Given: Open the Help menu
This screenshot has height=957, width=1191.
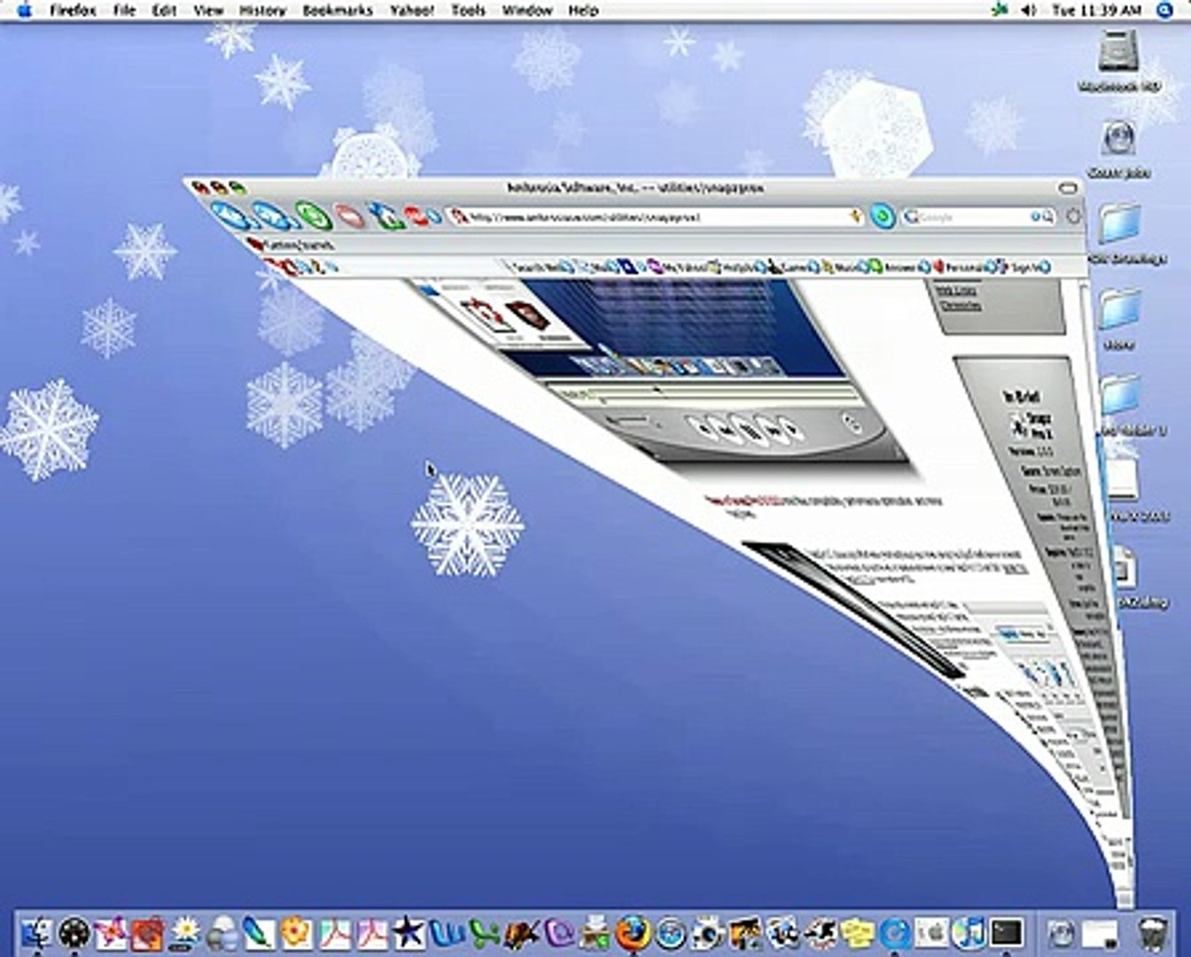Looking at the screenshot, I should (x=582, y=11).
